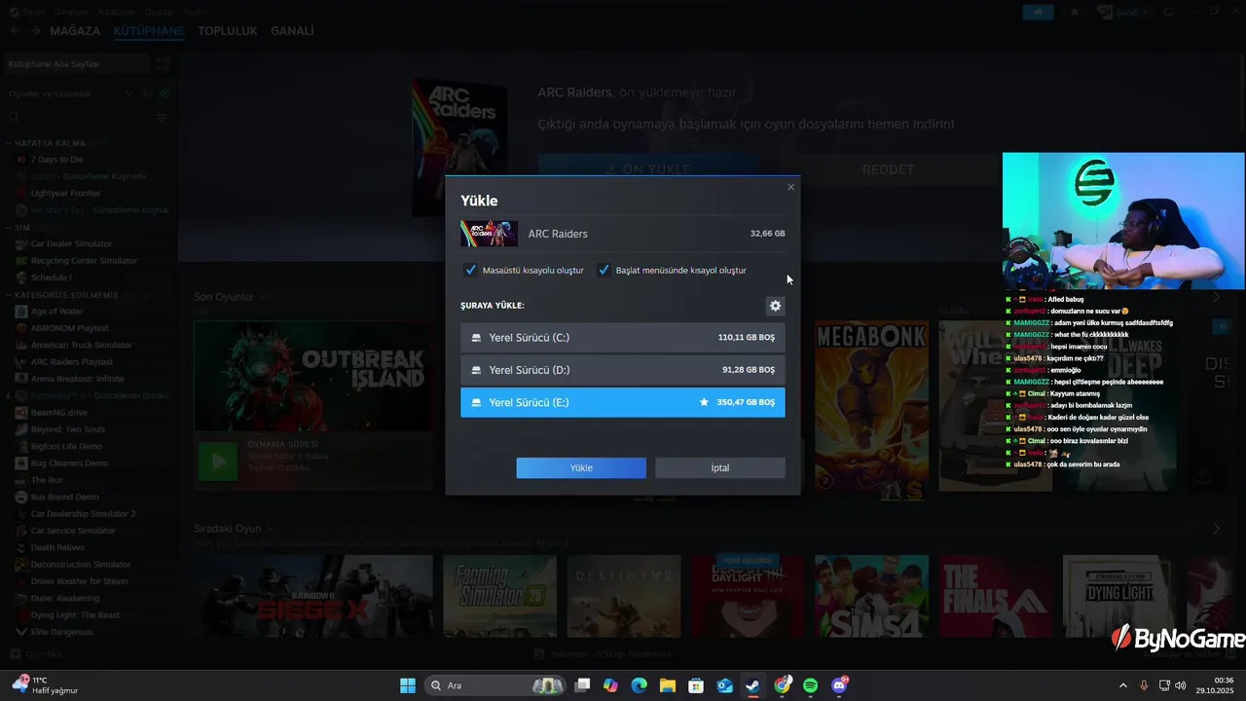
Task: Toggle Başlat menüsünde kısayol oluştur checkbox
Action: click(604, 270)
